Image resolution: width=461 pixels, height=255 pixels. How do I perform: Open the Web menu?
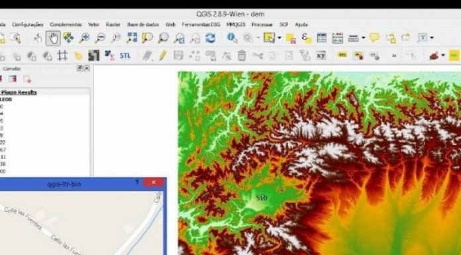(170, 25)
